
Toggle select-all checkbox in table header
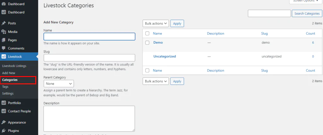pyautogui.click(x=147, y=33)
